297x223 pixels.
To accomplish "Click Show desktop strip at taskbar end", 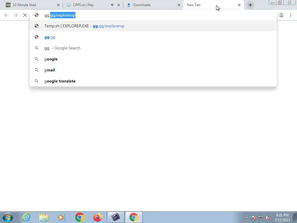I will pyautogui.click(x=295, y=217).
